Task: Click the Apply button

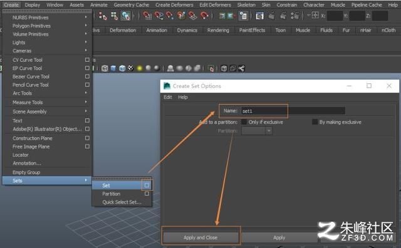Action: click(x=279, y=237)
